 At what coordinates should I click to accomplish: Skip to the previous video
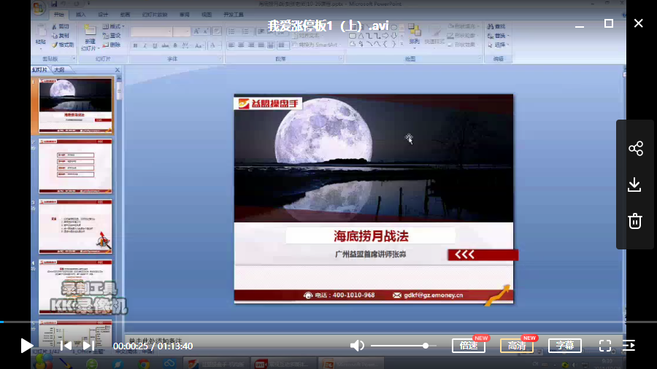66,346
